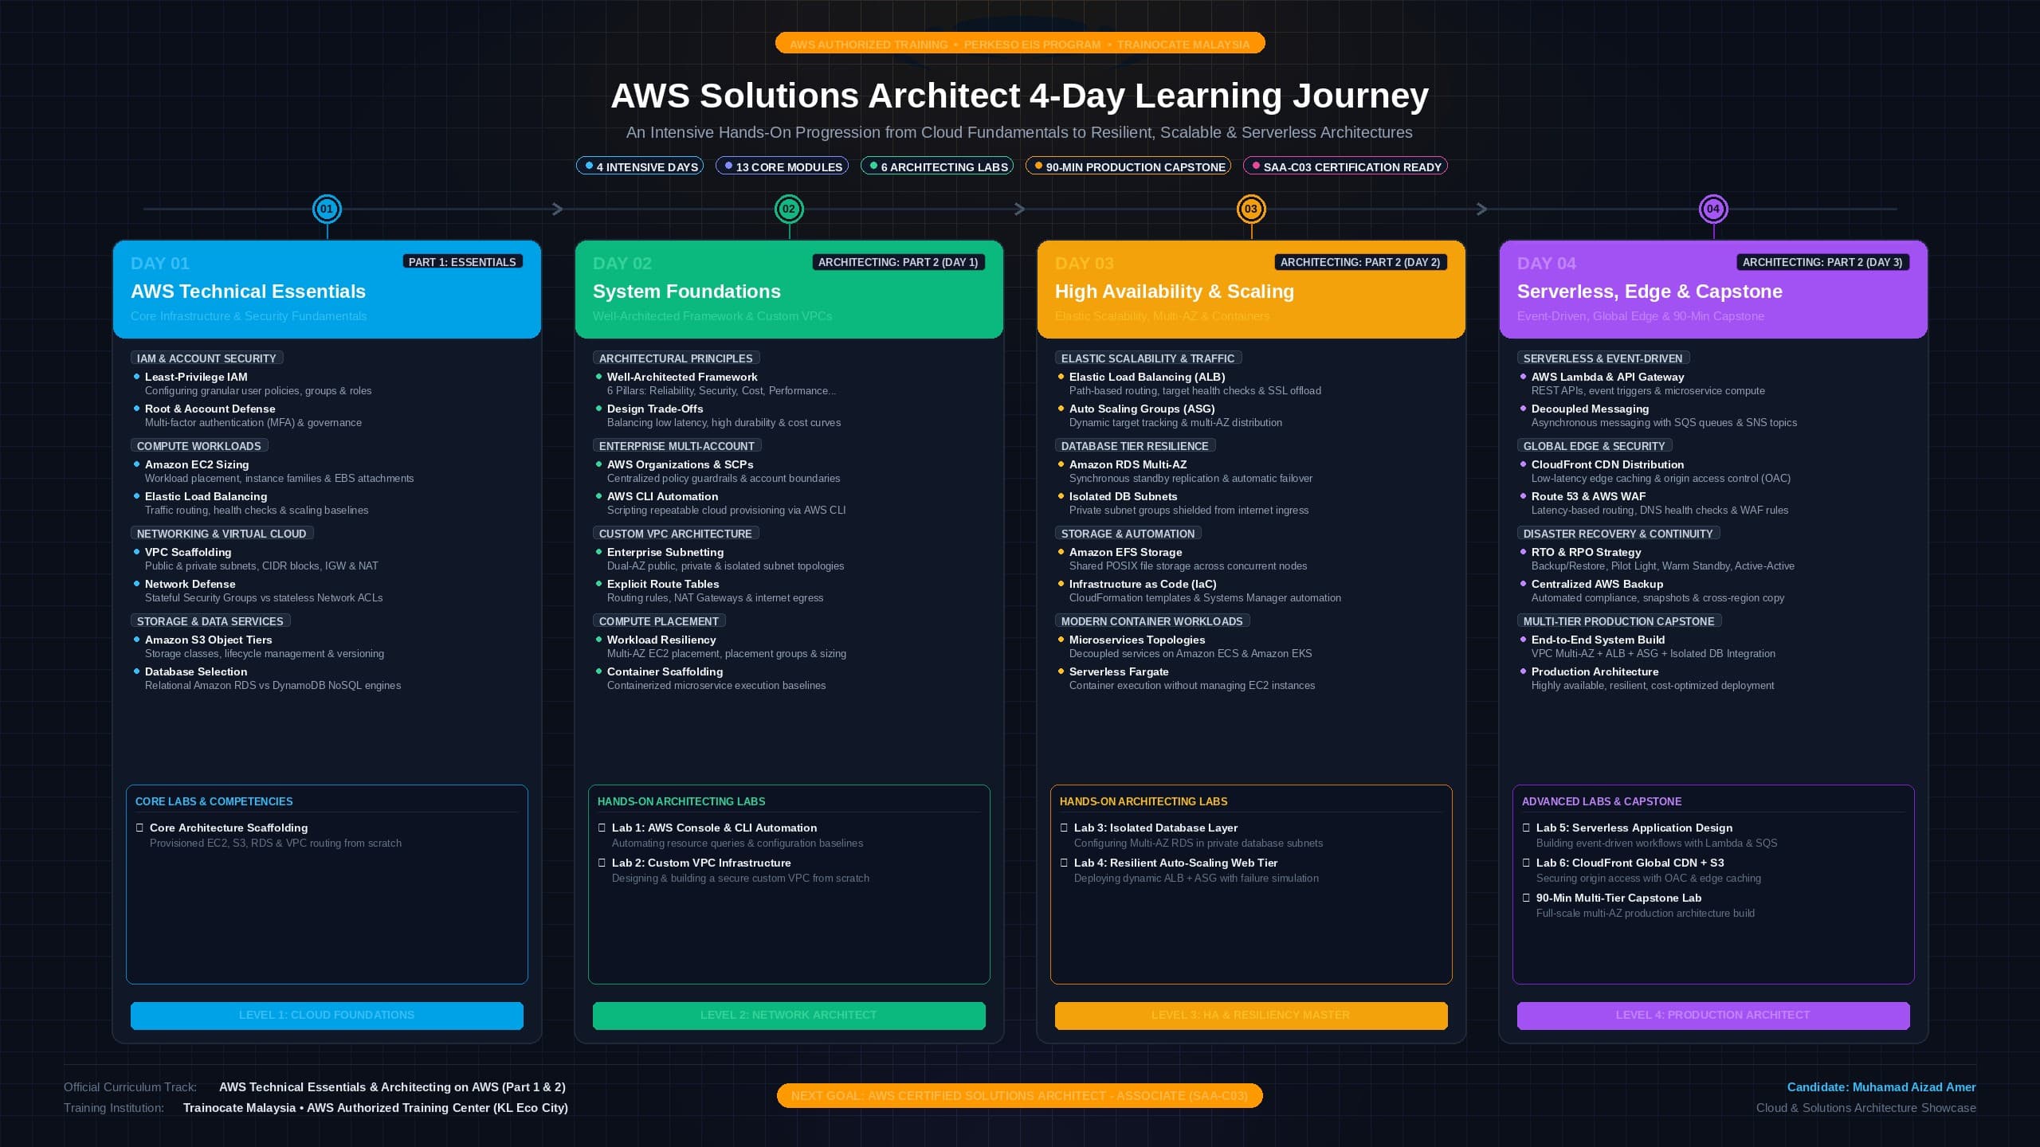Click LEVEL 4: PRODUCTION ARCHITECT bar
Screen dimensions: 2040x1147
(x=1713, y=1016)
